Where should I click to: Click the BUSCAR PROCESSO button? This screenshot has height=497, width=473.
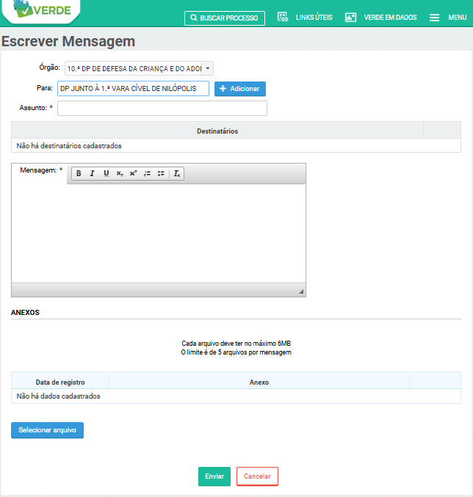(225, 18)
